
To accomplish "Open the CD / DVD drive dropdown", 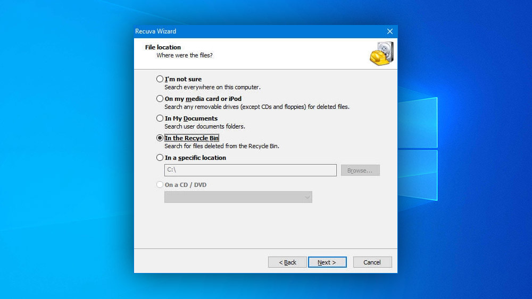I will tap(238, 197).
